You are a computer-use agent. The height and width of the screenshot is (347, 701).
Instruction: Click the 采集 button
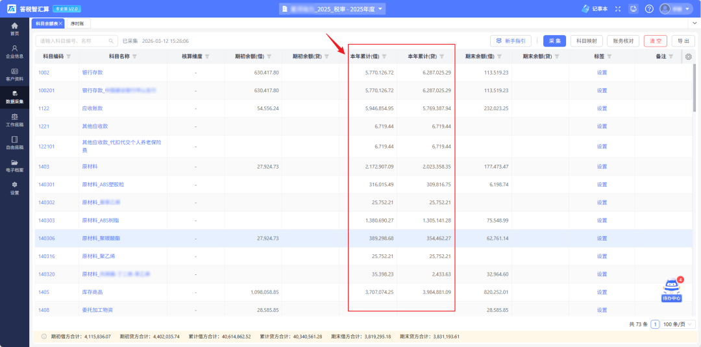[x=554, y=41]
